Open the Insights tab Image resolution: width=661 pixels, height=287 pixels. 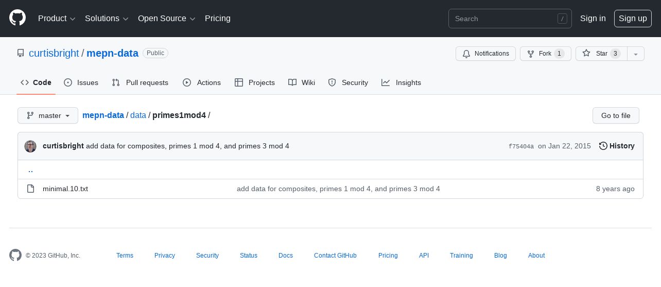pos(401,82)
